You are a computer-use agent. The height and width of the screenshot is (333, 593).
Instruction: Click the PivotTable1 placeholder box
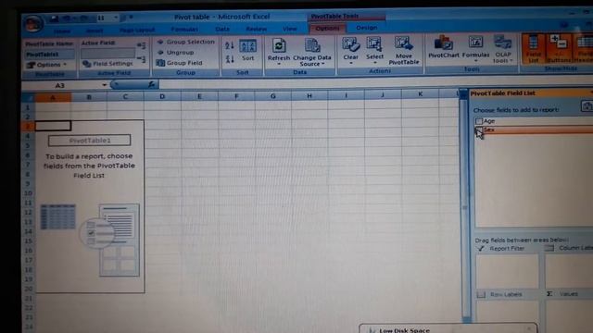90,141
